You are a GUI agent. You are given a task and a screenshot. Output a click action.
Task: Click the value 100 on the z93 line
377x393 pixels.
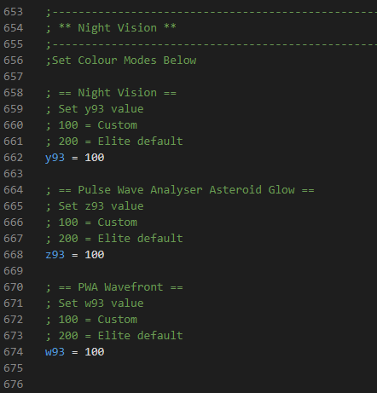point(95,255)
